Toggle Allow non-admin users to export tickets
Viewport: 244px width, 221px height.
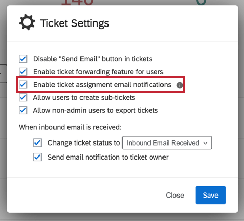pyautogui.click(x=23, y=110)
